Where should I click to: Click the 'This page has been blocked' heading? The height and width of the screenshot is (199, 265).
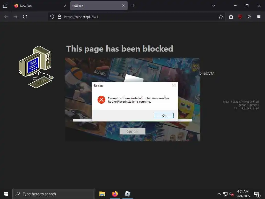pyautogui.click(x=120, y=49)
